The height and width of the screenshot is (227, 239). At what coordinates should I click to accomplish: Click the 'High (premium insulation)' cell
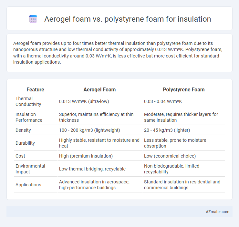(99, 156)
